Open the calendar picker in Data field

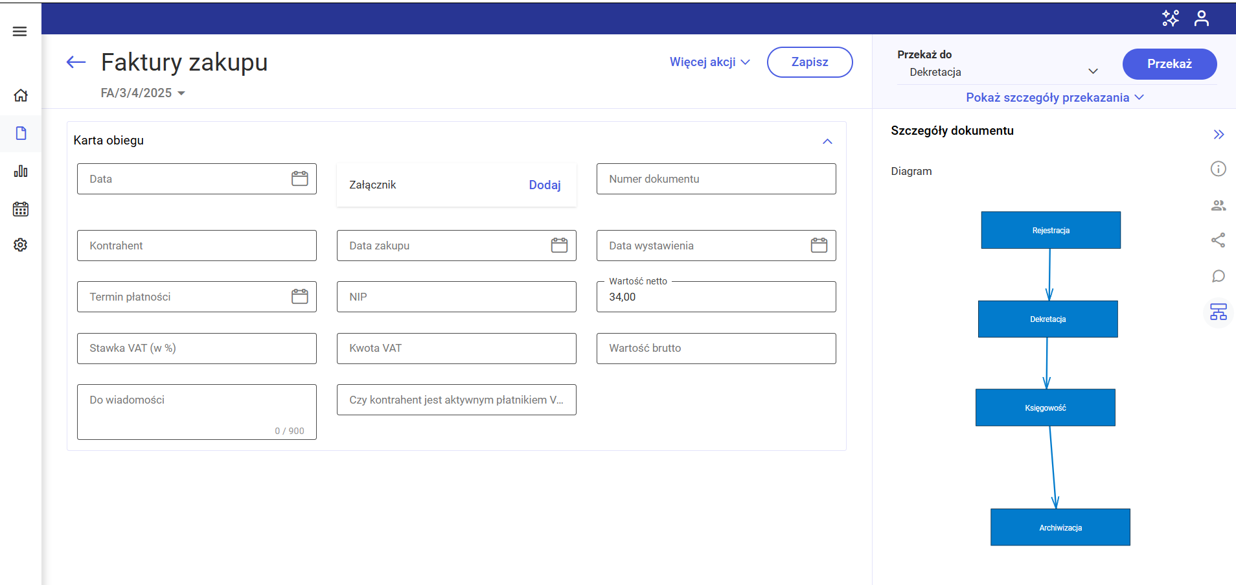tap(300, 179)
